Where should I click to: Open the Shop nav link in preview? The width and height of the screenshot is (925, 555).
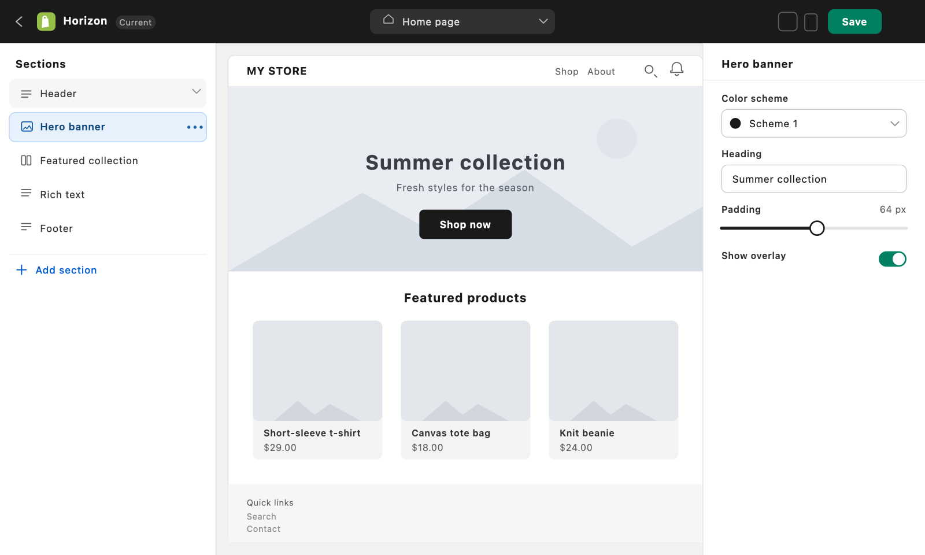(567, 72)
